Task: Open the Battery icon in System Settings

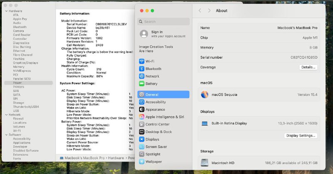Action: [x=142, y=83]
